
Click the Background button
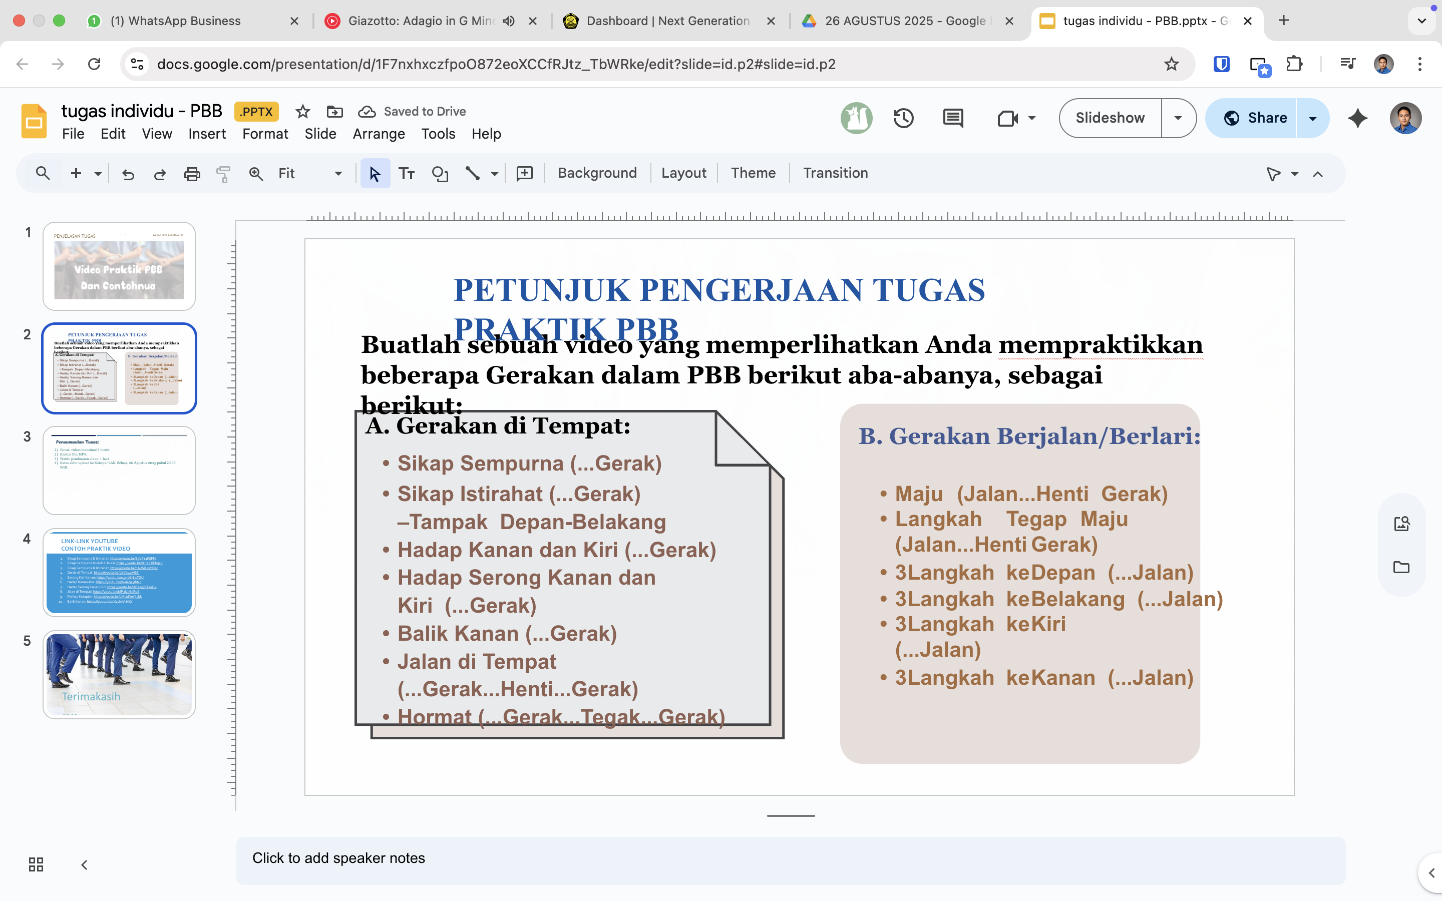coord(597,173)
